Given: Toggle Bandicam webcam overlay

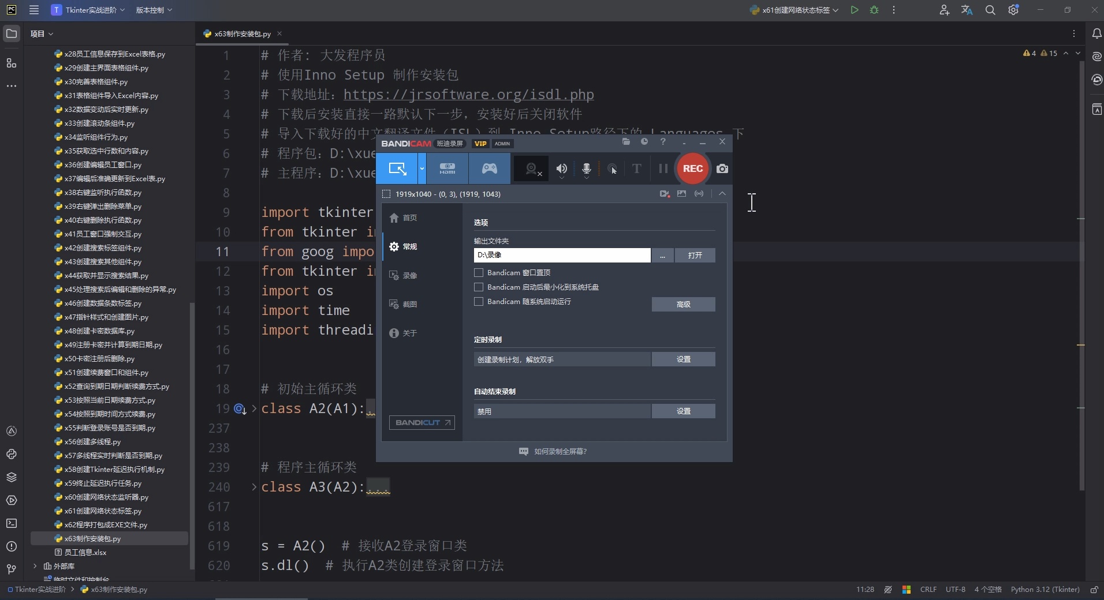Looking at the screenshot, I should tap(532, 169).
